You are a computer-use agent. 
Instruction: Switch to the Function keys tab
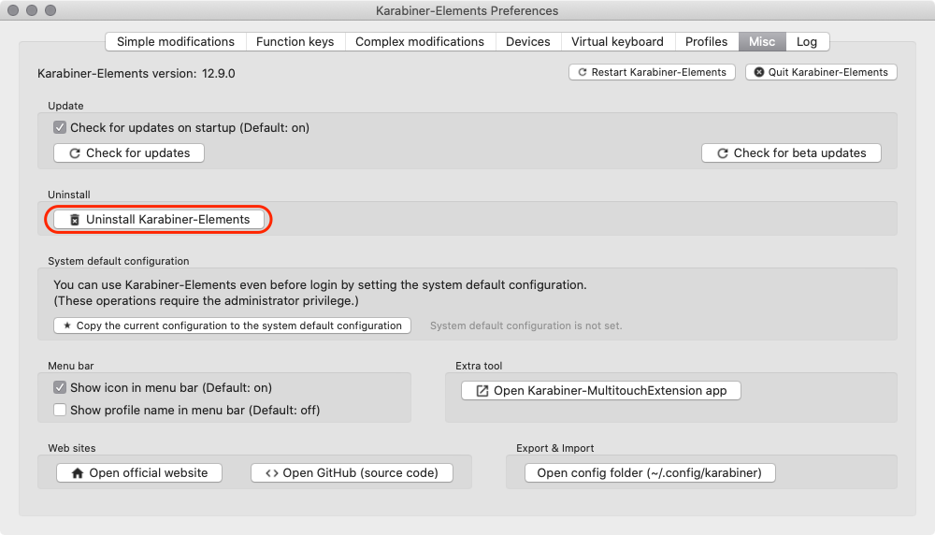(x=295, y=42)
